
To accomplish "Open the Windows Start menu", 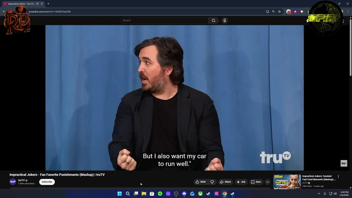I will pyautogui.click(x=120, y=194).
